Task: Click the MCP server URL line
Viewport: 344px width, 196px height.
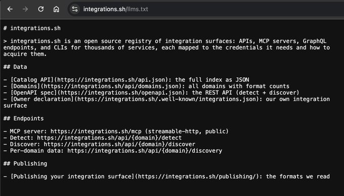Action: [x=116, y=131]
